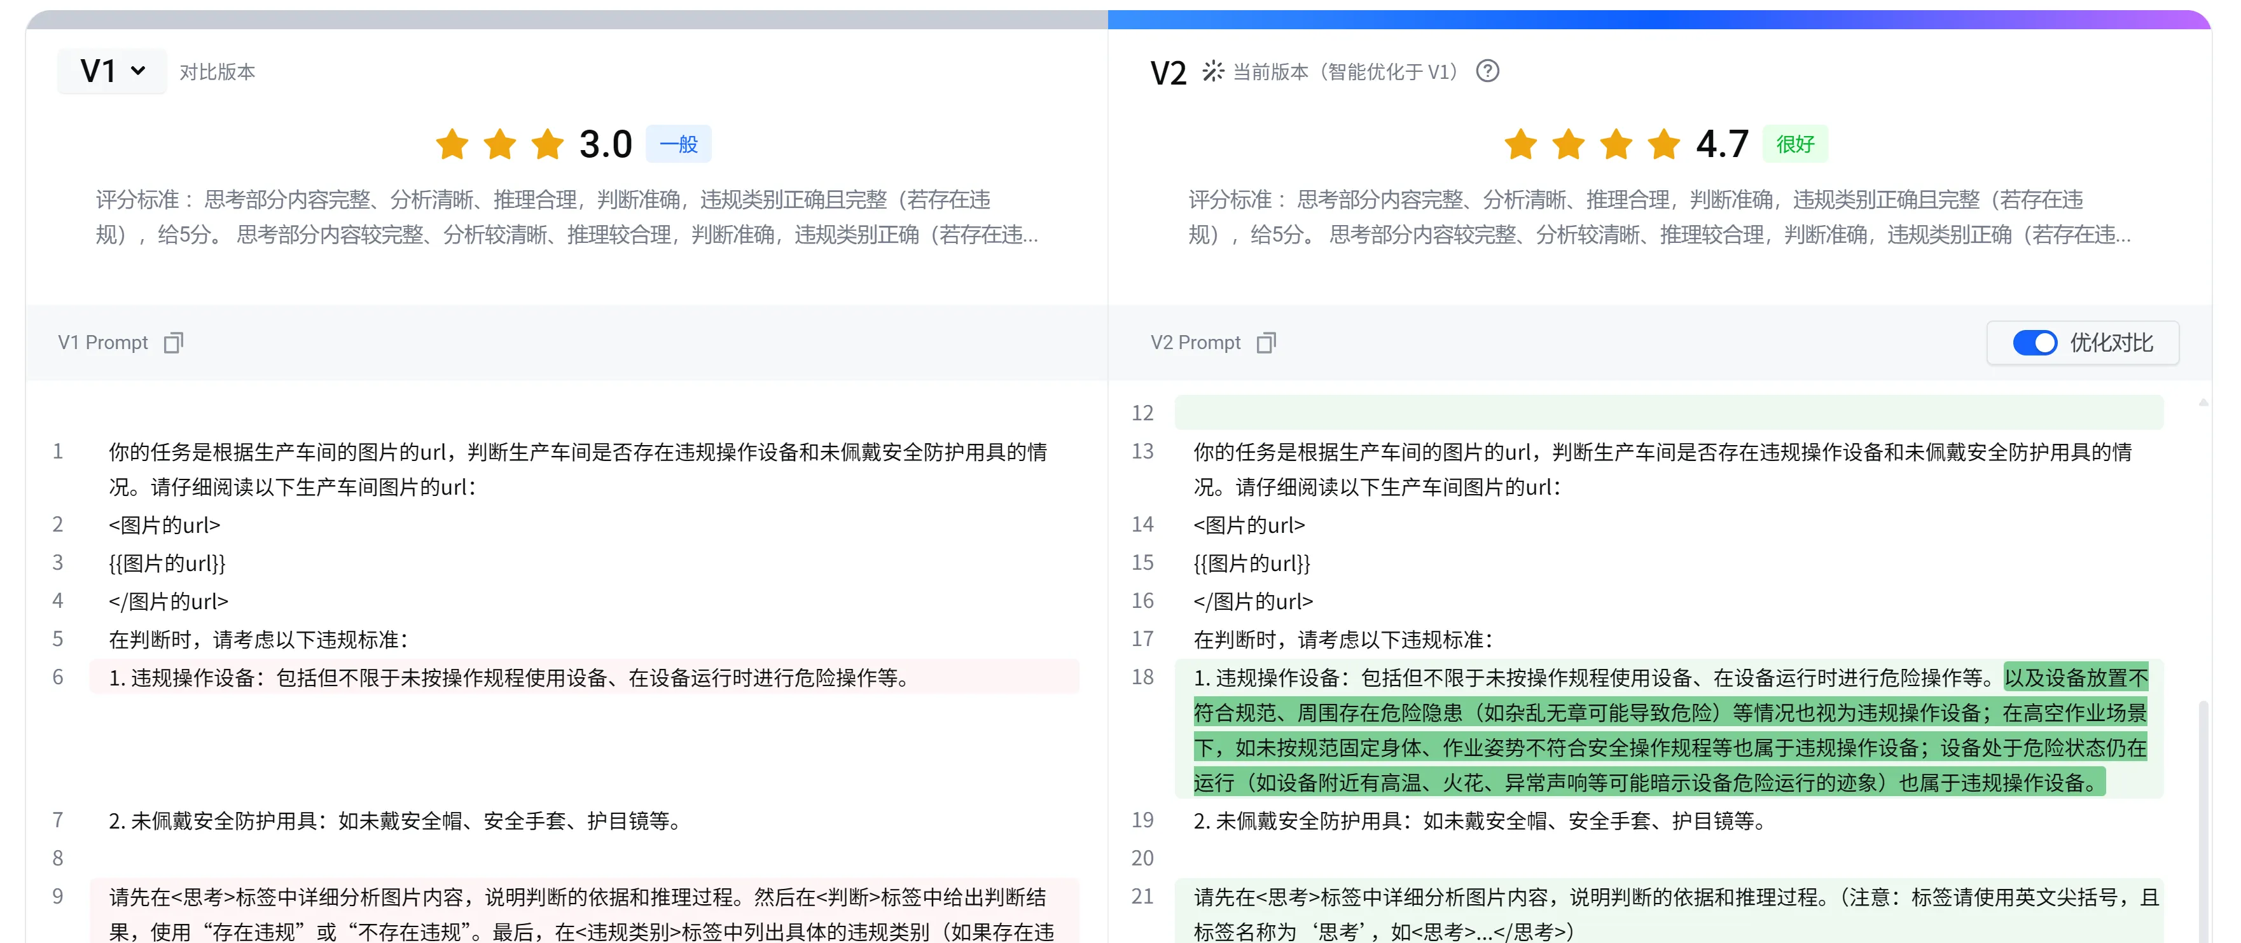Click the help question mark icon
Viewport: 2241px width, 943px height.
[1487, 71]
